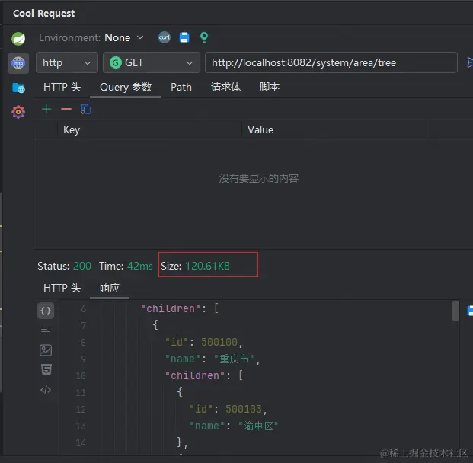473x463 pixels.
Task: Open the 响应 response tab
Action: click(x=110, y=288)
